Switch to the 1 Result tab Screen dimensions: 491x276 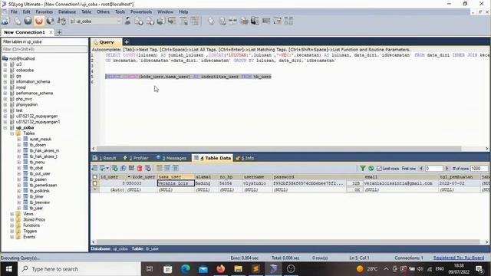click(x=104, y=158)
